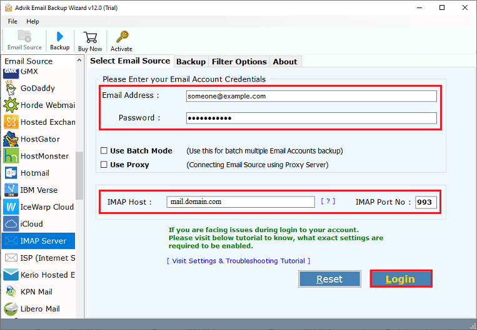Click the Backup play icon in toolbar
The height and width of the screenshot is (330, 477).
[x=60, y=37]
